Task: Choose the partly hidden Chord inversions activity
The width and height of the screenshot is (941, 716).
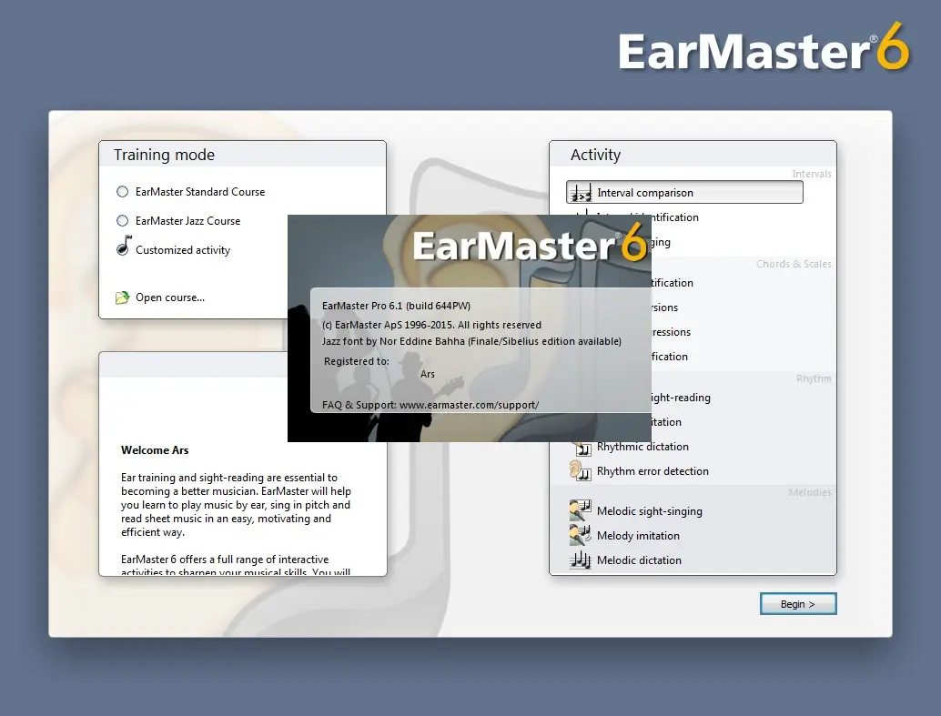Action: click(x=665, y=308)
